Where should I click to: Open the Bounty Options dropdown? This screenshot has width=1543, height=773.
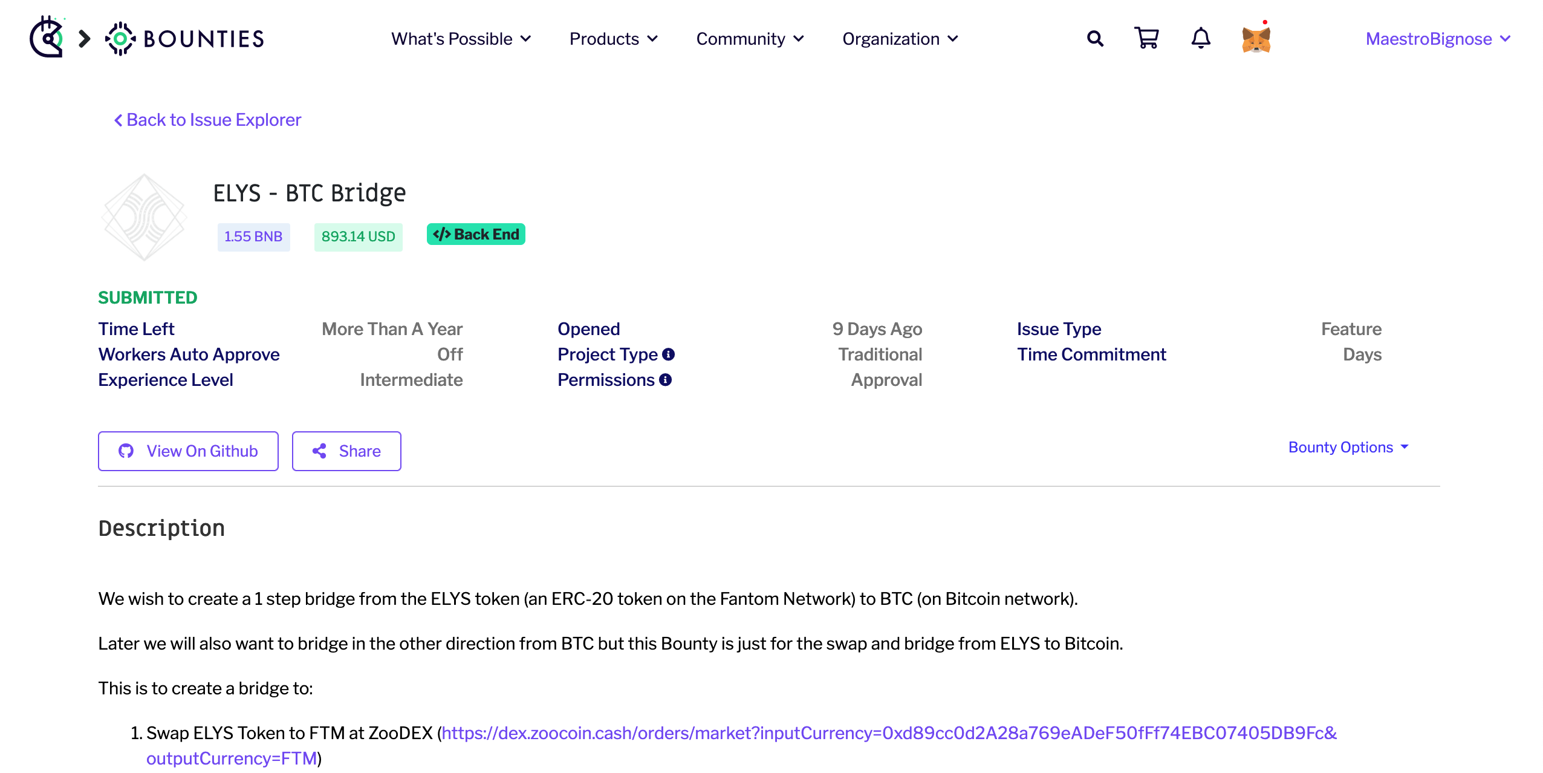pos(1348,447)
